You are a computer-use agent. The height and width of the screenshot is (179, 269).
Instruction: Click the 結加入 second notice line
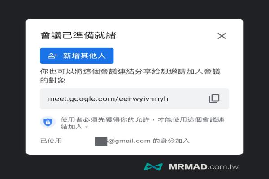point(74,127)
